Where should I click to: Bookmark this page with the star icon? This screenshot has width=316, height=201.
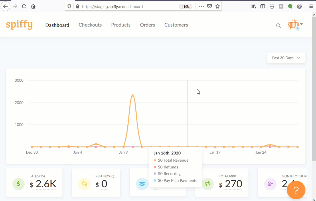(218, 7)
